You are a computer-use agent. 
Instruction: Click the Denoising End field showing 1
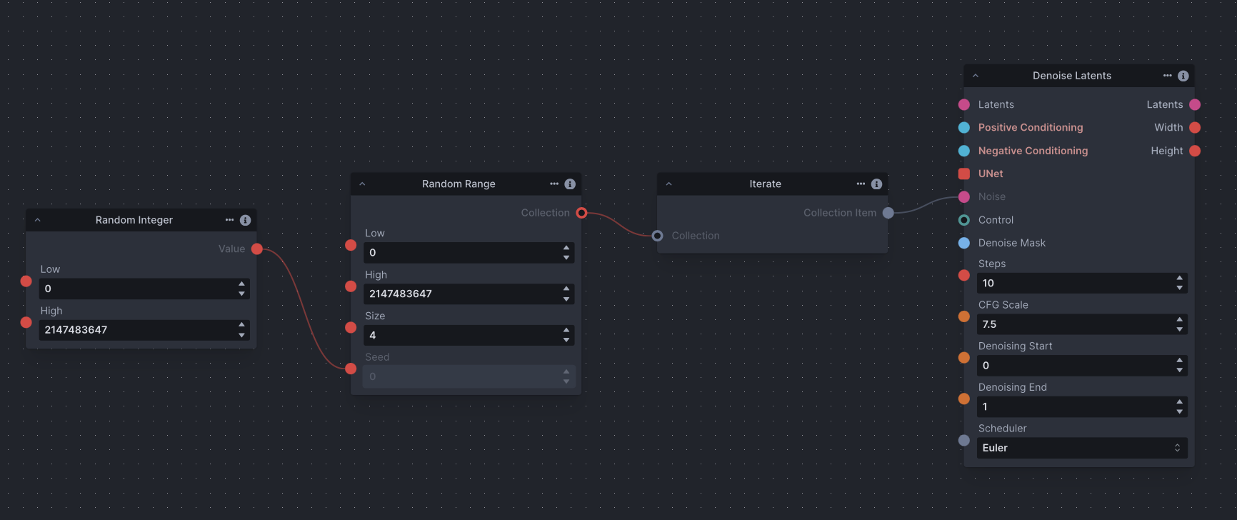point(1082,406)
